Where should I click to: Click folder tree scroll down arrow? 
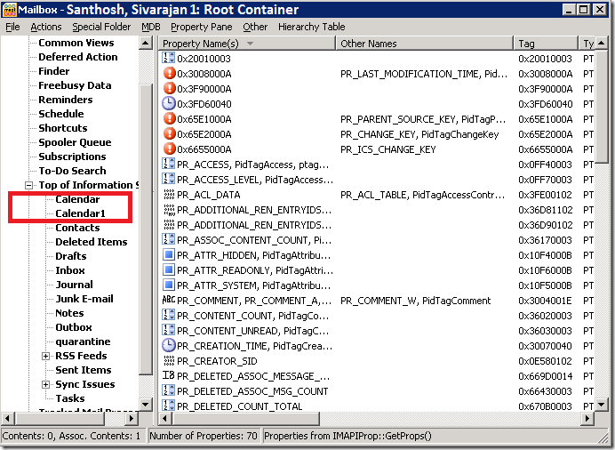pos(146,404)
